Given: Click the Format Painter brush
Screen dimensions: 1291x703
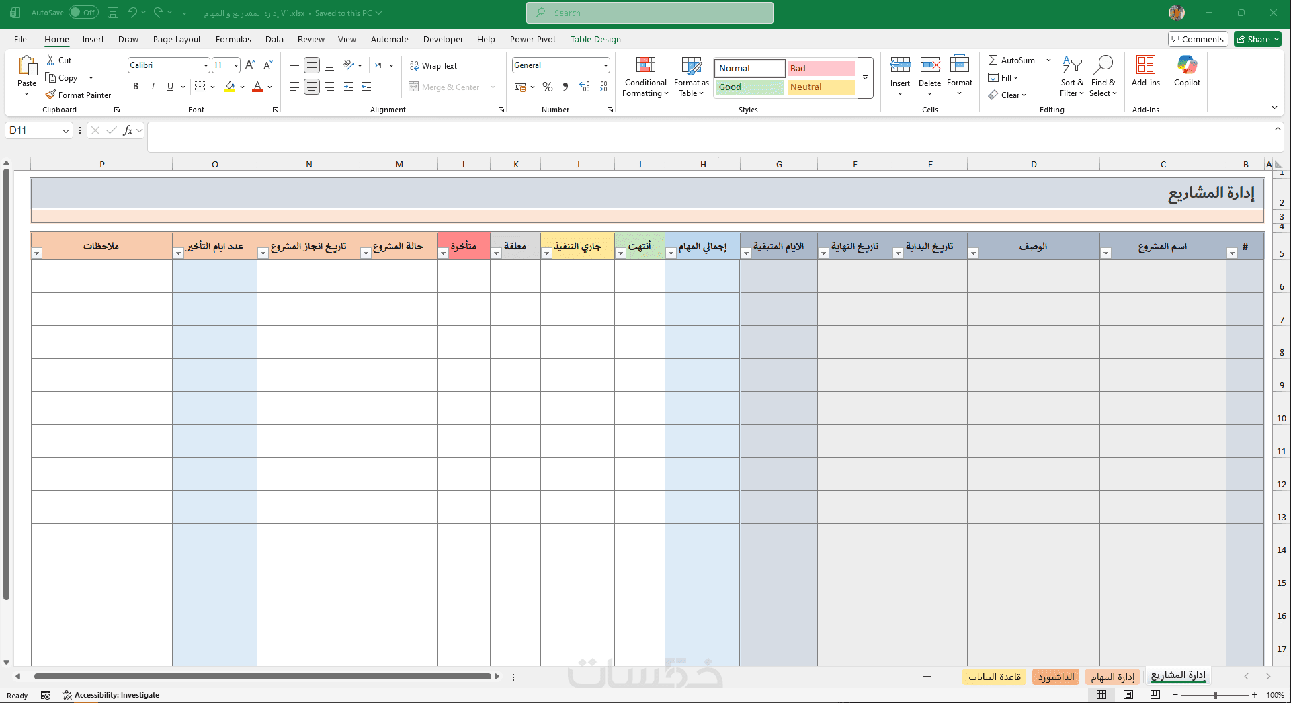Looking at the screenshot, I should click(50, 95).
